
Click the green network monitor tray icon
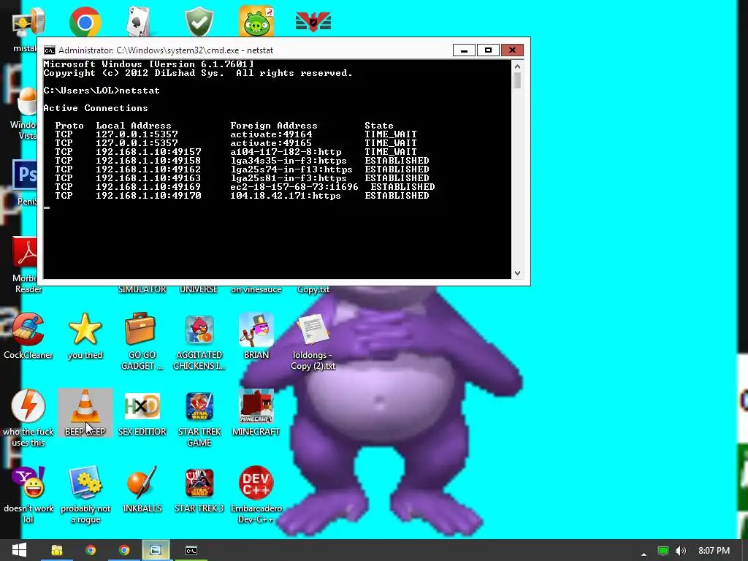point(663,551)
